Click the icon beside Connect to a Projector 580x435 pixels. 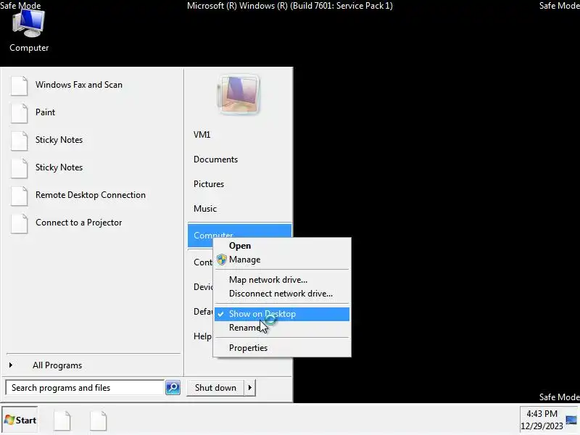coord(20,223)
